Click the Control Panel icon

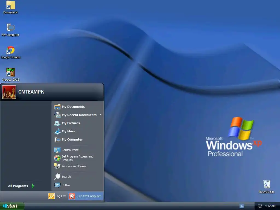tap(57, 150)
